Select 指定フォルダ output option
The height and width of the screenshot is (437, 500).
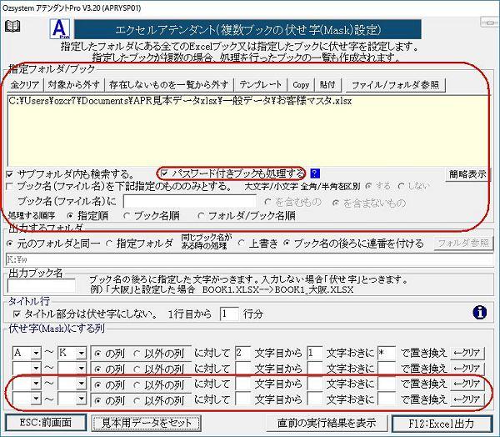110,244
